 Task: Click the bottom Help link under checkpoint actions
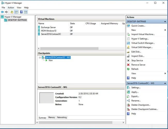pos(134,114)
